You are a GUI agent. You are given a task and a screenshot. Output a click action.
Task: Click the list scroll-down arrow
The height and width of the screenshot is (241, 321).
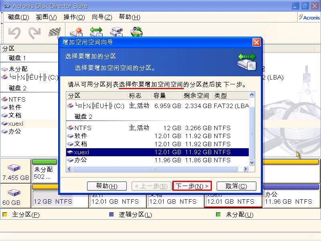pos(252,163)
